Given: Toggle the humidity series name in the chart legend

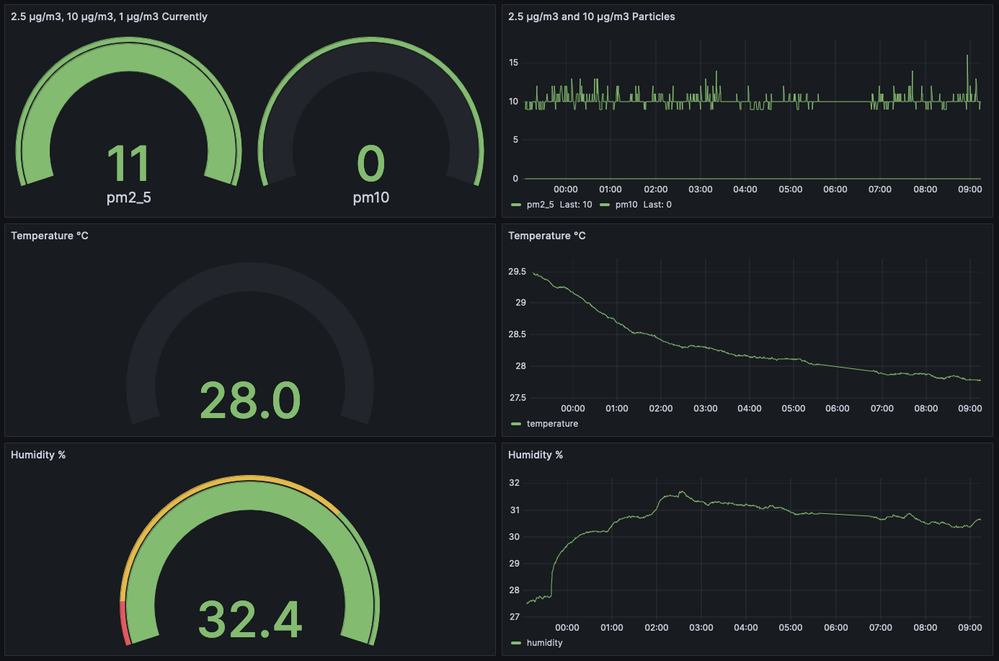Looking at the screenshot, I should click(544, 643).
